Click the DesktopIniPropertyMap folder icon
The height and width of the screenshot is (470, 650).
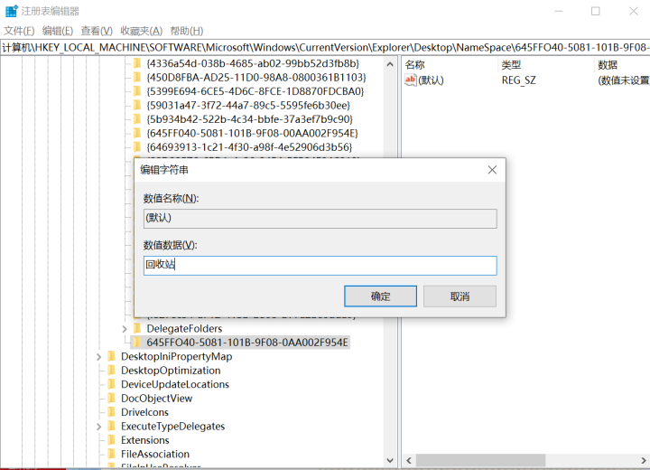pyautogui.click(x=112, y=356)
